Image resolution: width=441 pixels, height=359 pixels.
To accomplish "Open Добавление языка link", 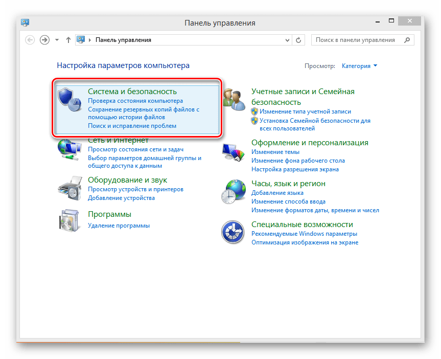I will 277,193.
